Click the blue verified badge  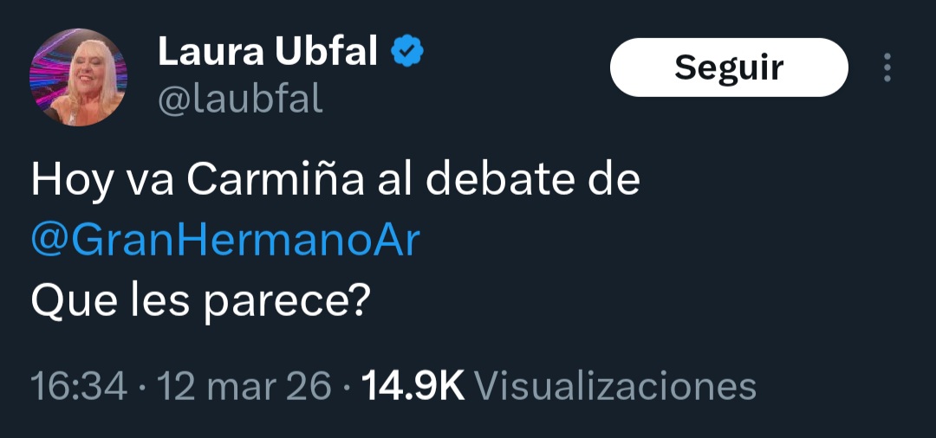(407, 53)
